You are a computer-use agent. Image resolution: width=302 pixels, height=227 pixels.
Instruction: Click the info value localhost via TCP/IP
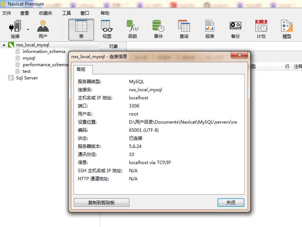[x=150, y=163]
